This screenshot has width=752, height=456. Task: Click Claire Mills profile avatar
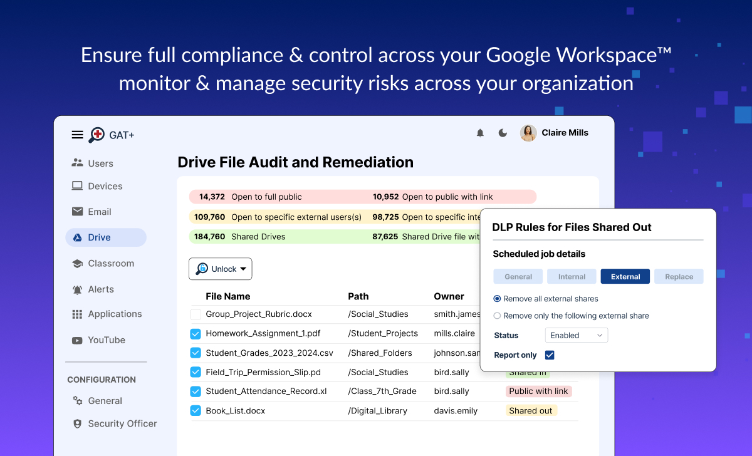(528, 133)
